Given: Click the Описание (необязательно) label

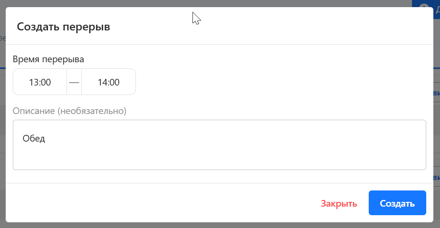Looking at the screenshot, I should [69, 111].
